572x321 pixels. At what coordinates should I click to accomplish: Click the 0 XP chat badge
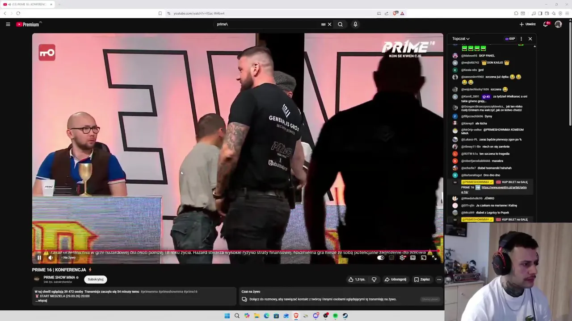coord(510,39)
